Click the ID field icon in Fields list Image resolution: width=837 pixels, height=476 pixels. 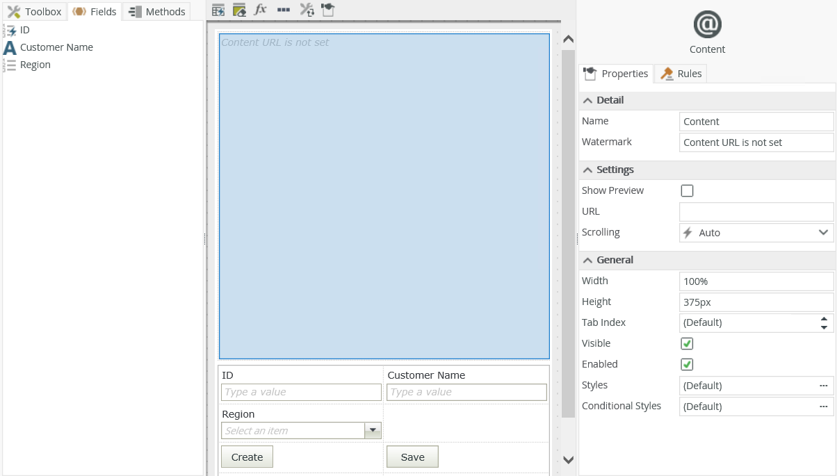click(10, 30)
